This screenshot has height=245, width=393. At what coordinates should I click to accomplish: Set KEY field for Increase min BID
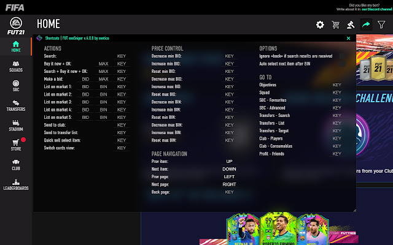coord(229,64)
